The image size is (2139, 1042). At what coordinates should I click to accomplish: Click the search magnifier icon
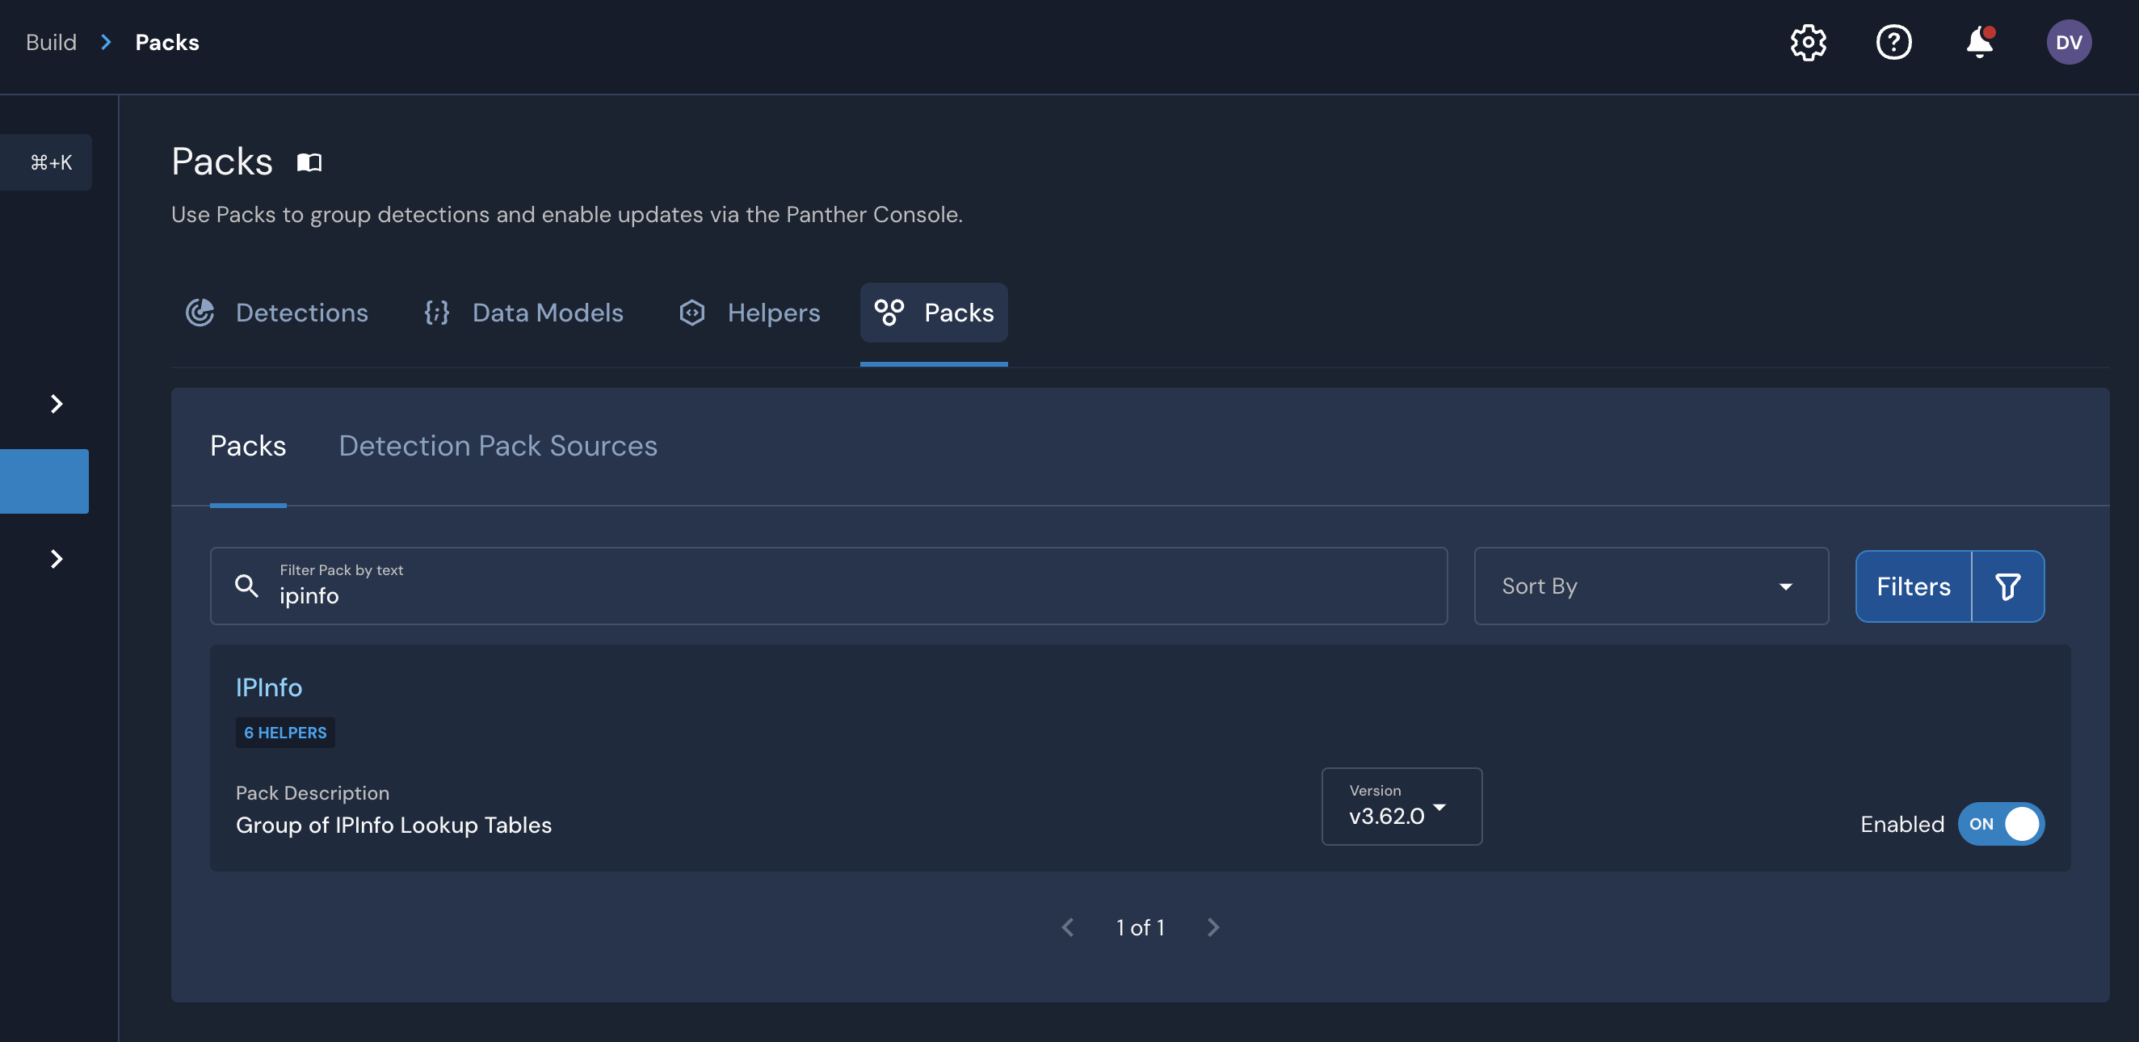[x=246, y=586]
